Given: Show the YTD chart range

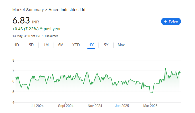Looking at the screenshot, I should pos(76,45).
